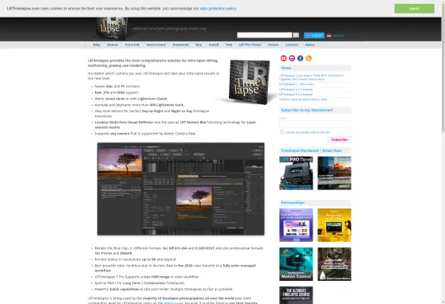Click the search submit button in header
Screen dimensions: 445x304
296,35
